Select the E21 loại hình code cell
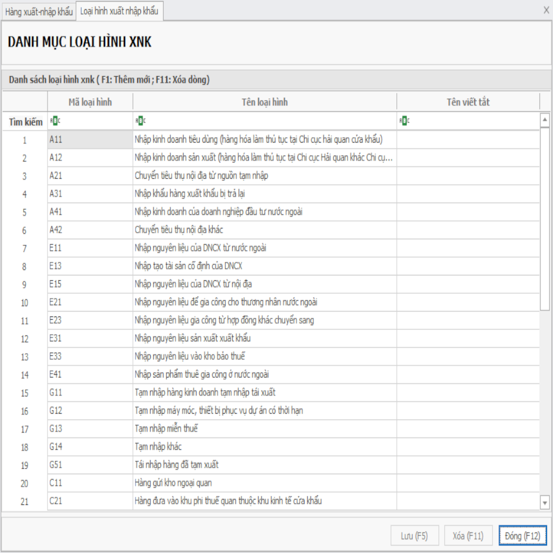The width and height of the screenshot is (553, 553). point(90,302)
